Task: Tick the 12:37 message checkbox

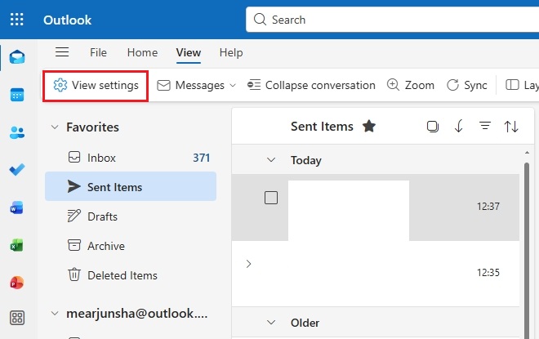Action: [271, 198]
